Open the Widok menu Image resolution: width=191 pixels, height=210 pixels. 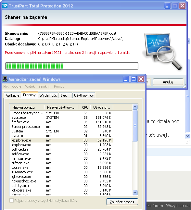(30, 86)
